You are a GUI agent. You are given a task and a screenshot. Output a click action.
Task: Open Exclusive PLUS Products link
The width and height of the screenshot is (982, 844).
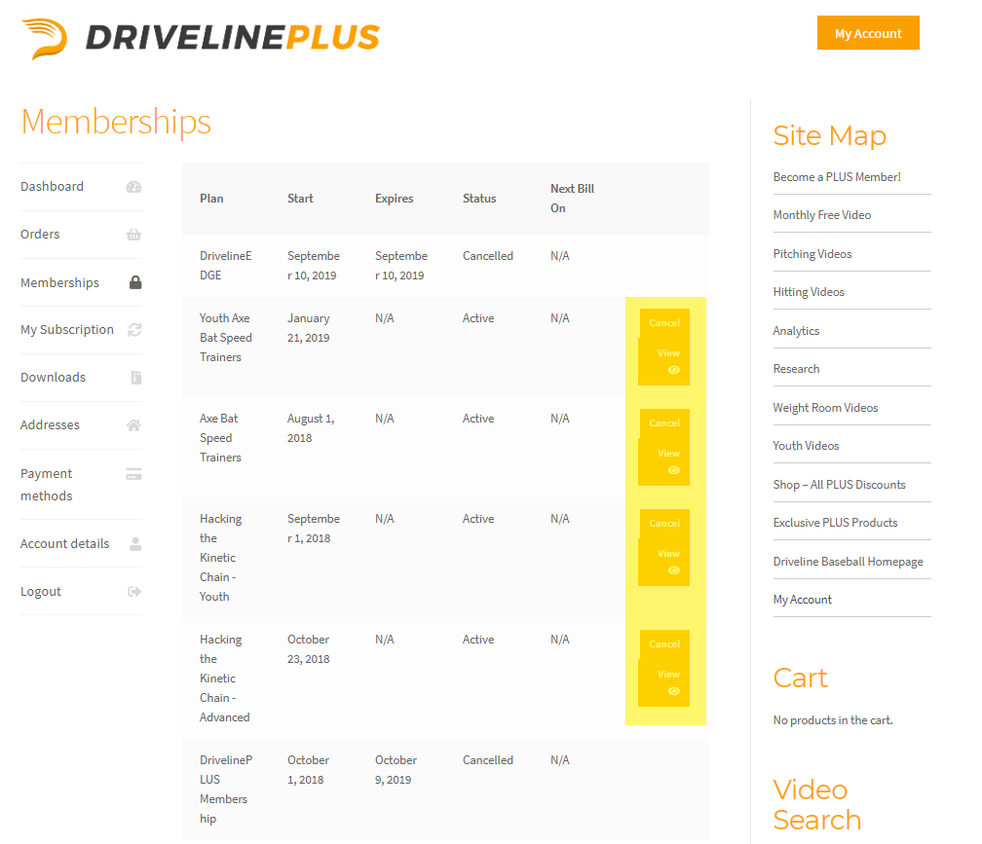pyautogui.click(x=835, y=523)
